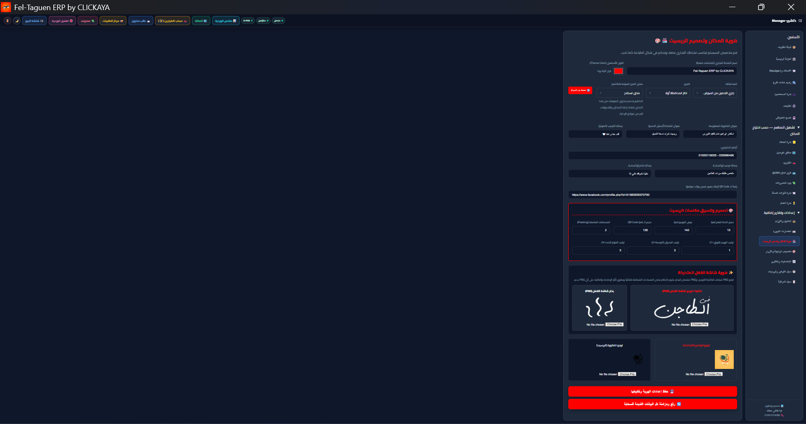Viewport: 806px width, 424px height.
Task: Open ملخص الوردية shift summary
Action: click(x=226, y=21)
